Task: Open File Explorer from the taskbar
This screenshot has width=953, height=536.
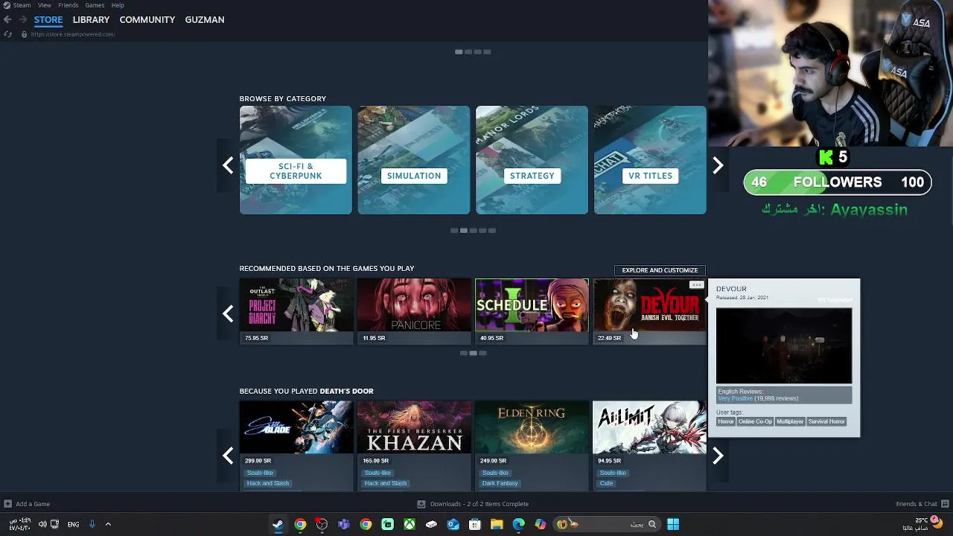Action: pos(497,524)
